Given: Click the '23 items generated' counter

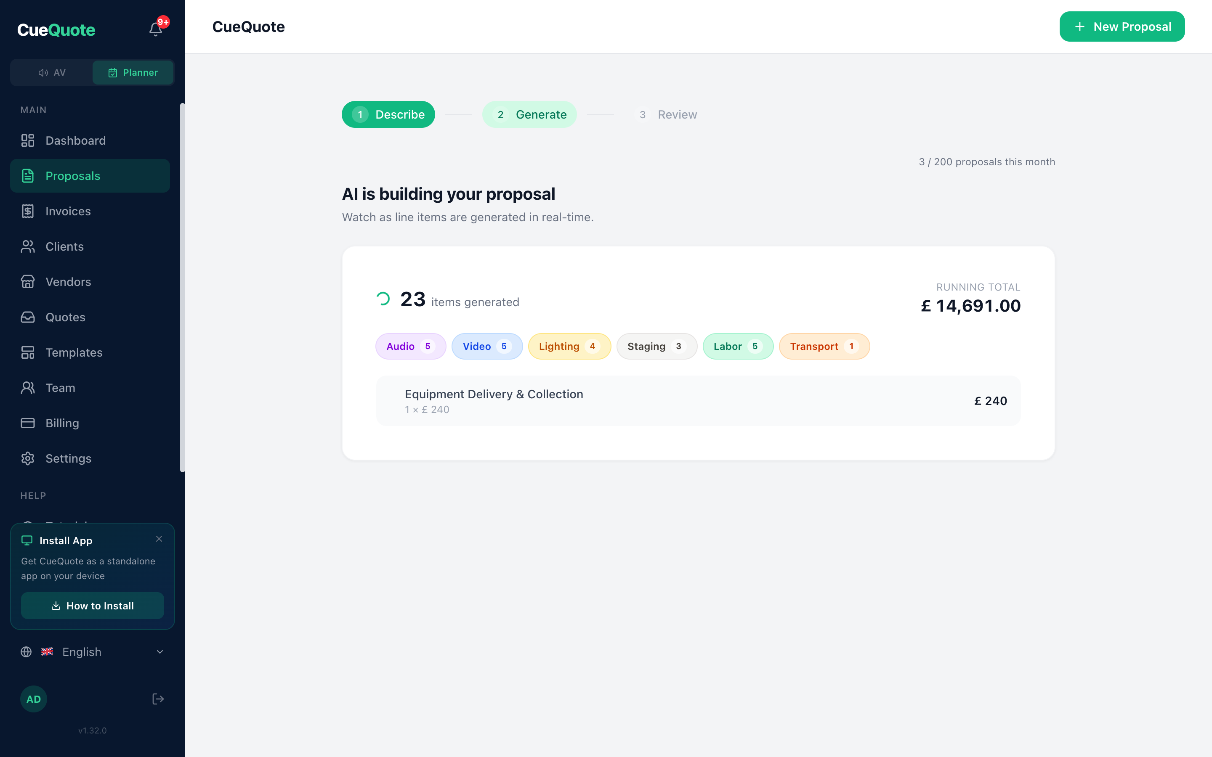Looking at the screenshot, I should pos(459,300).
